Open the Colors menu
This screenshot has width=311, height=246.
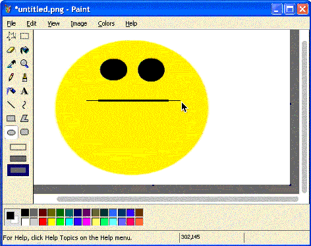(106, 24)
